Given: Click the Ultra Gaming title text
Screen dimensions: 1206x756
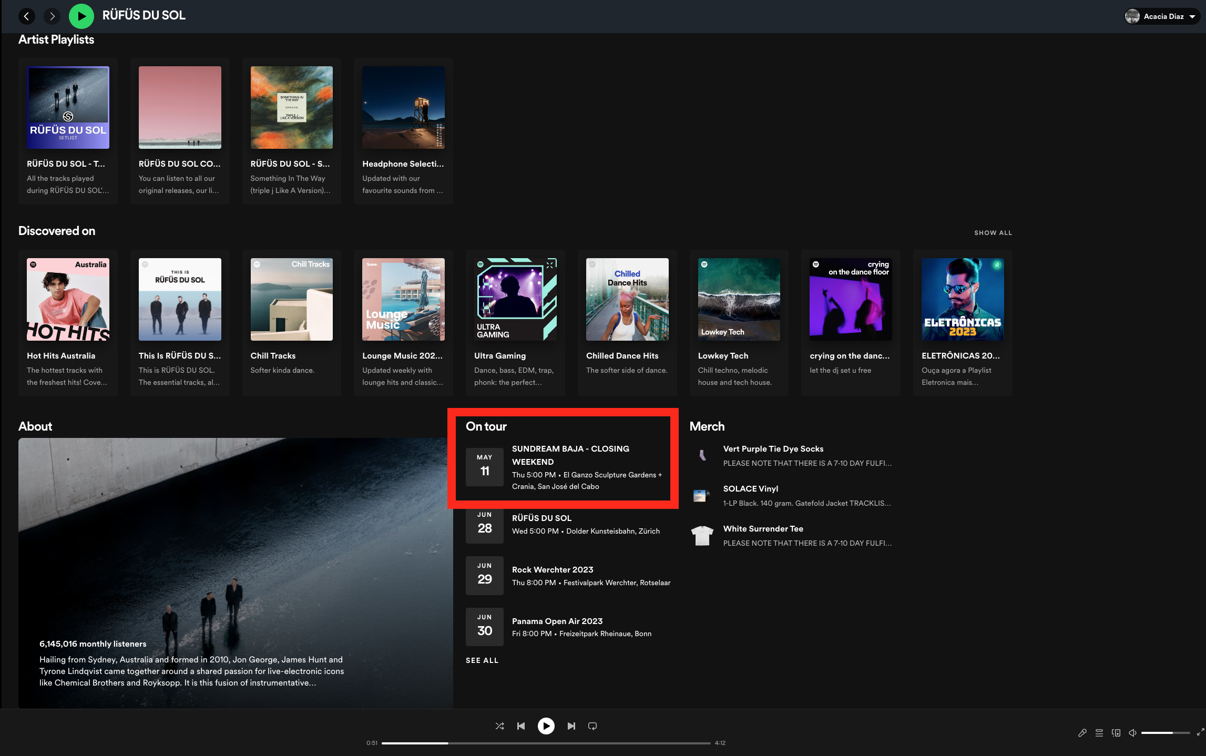Looking at the screenshot, I should pyautogui.click(x=500, y=356).
